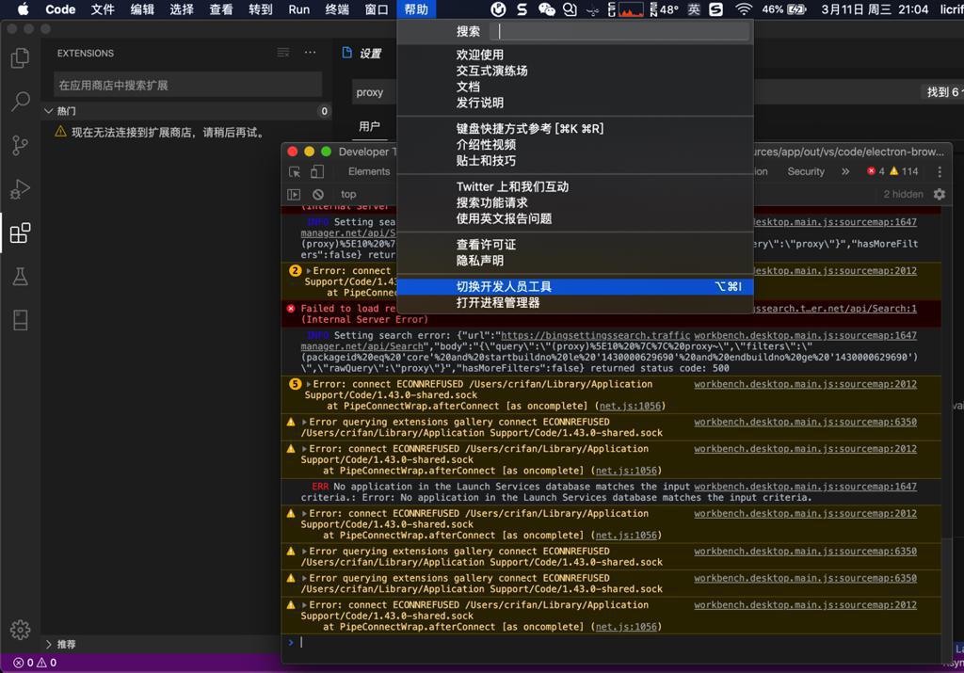Viewport: 964px width, 673px height.
Task: Open DevTools customize menu (three dots)
Action: [940, 171]
